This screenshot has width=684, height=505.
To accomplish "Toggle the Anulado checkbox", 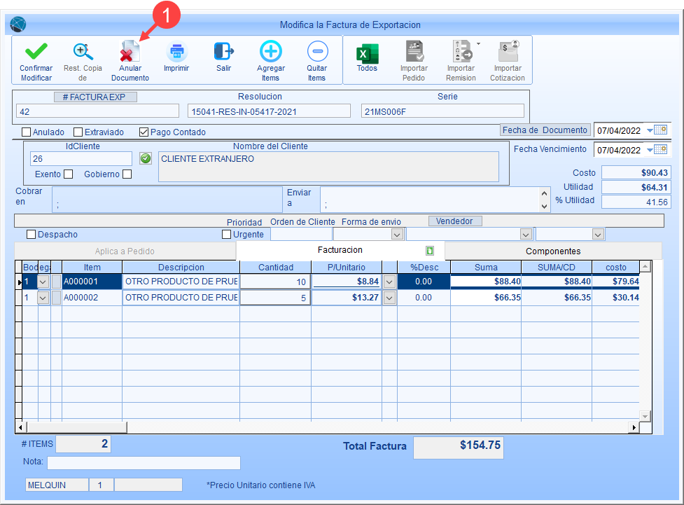I will pyautogui.click(x=26, y=132).
